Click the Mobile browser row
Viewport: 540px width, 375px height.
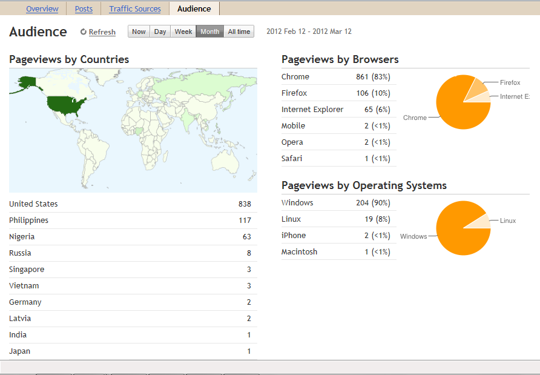pyautogui.click(x=339, y=126)
